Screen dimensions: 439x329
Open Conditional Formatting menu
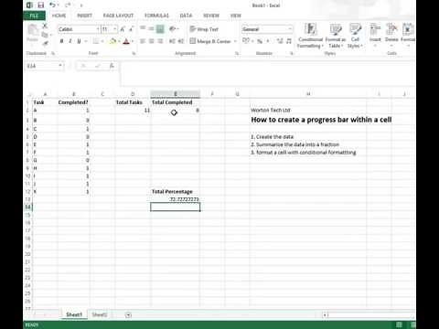310,36
